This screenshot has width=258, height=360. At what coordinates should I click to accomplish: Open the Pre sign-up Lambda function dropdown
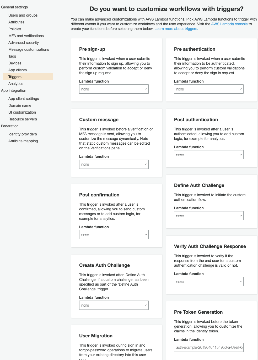(114, 89)
